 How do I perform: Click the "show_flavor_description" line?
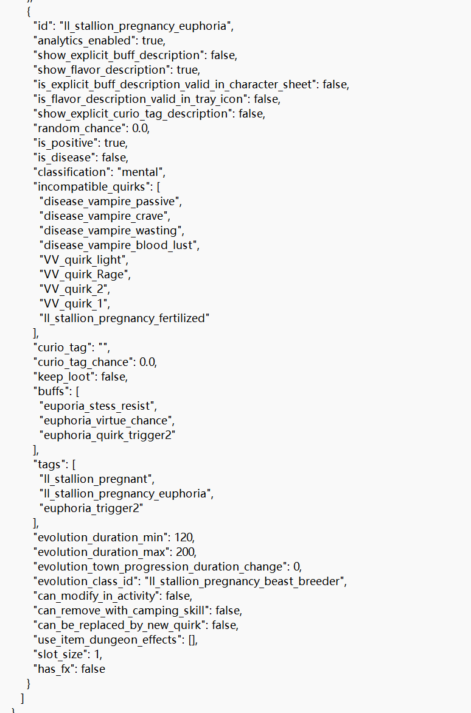coord(117,69)
